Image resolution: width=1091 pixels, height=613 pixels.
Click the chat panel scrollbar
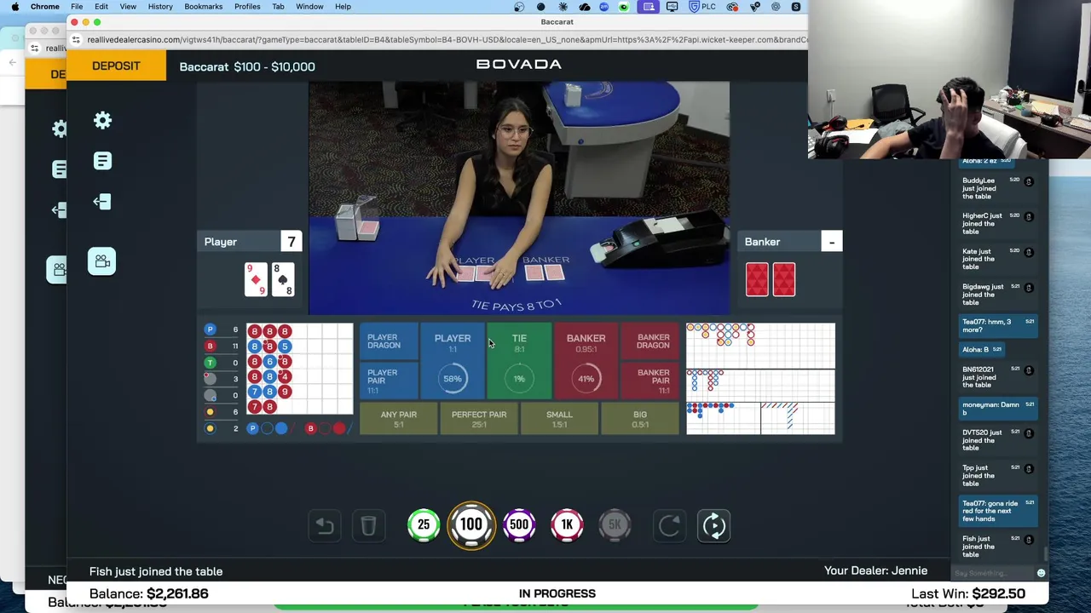1044,554
